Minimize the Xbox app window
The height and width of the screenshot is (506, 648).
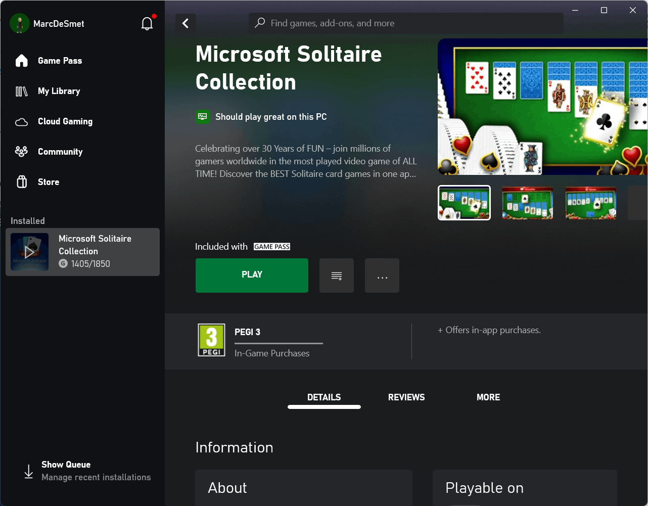pos(575,10)
